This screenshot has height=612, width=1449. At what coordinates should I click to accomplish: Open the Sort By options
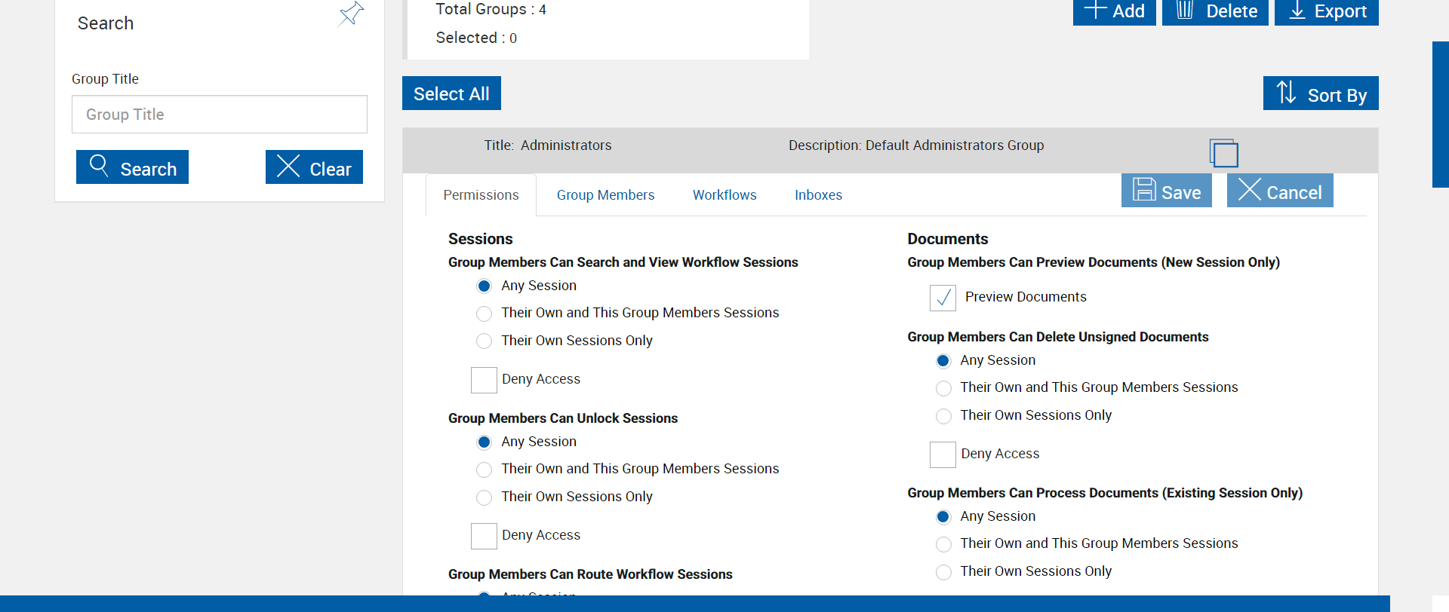click(1321, 93)
